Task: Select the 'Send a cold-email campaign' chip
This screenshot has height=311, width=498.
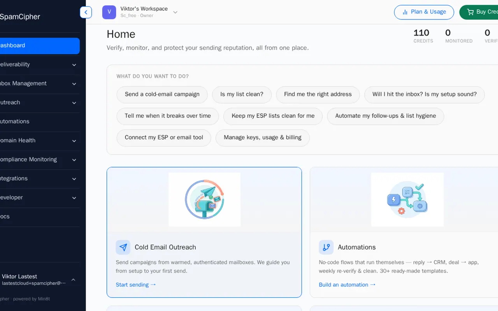Action: point(162,94)
